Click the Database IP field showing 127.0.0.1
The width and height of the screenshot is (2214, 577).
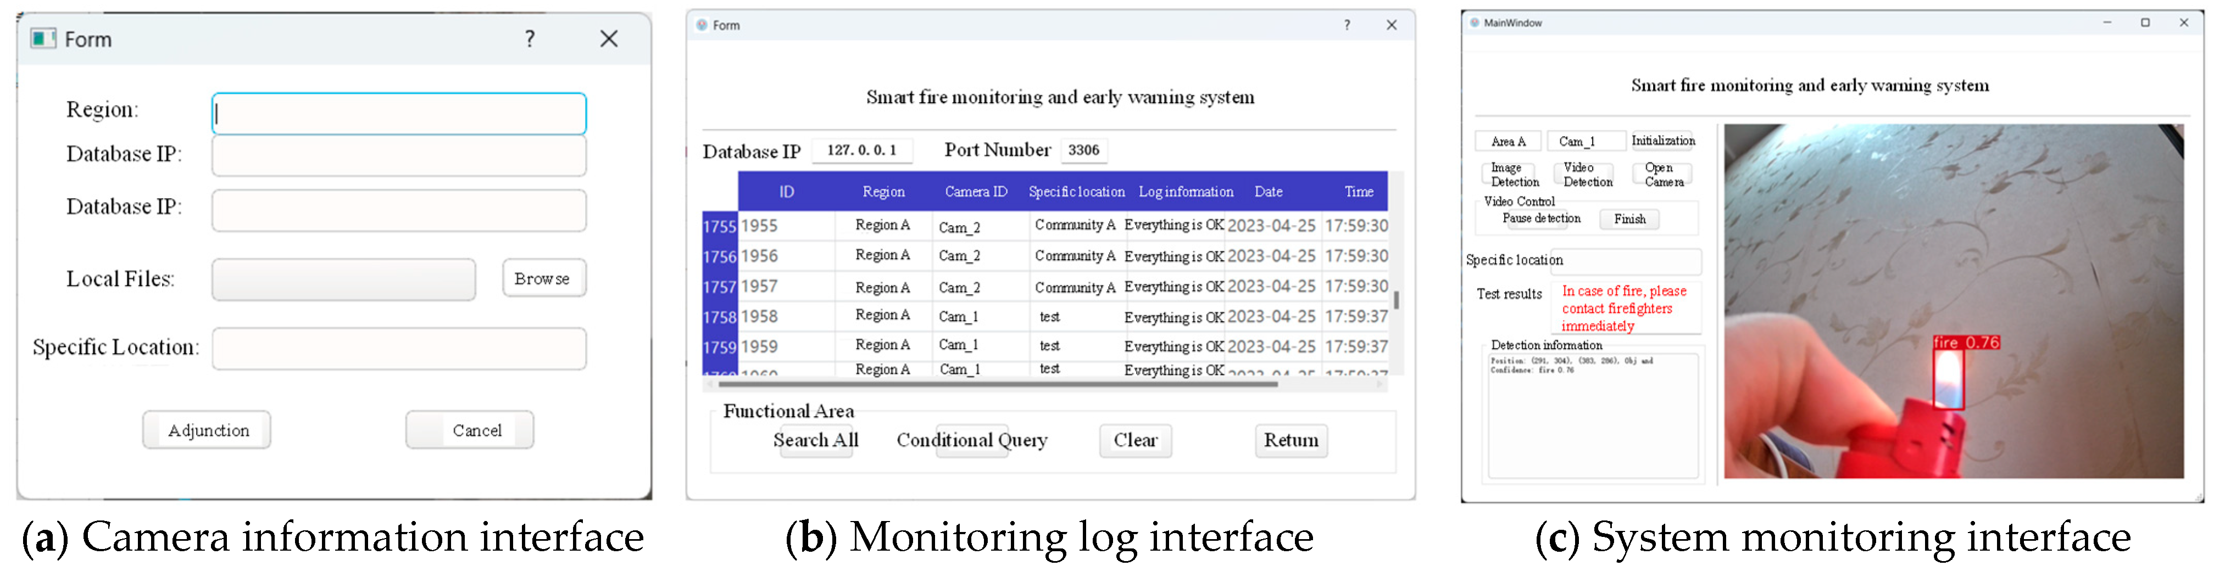861,150
